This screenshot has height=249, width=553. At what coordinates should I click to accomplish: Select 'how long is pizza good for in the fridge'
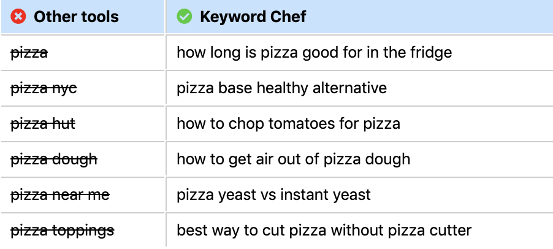coord(315,53)
